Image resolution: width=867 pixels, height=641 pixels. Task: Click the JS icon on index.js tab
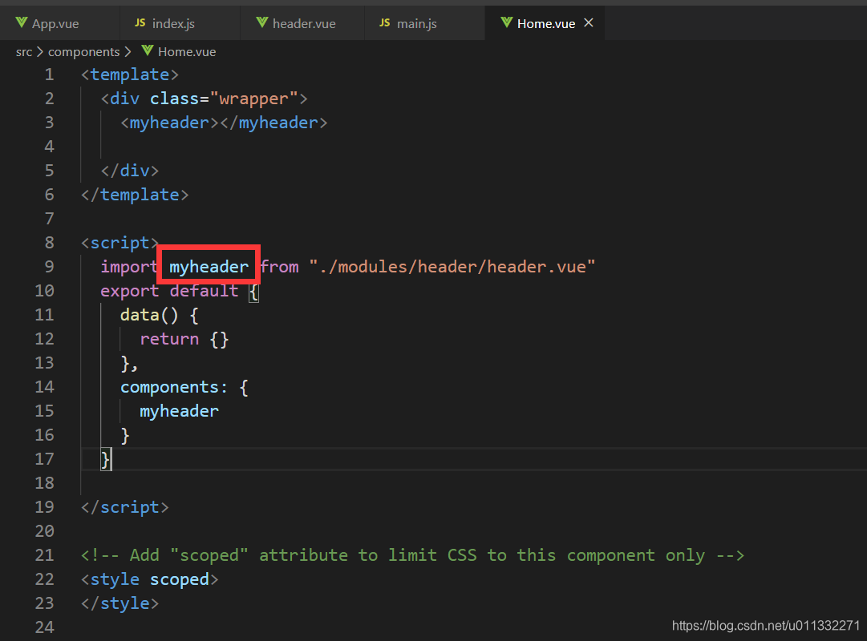tap(140, 22)
